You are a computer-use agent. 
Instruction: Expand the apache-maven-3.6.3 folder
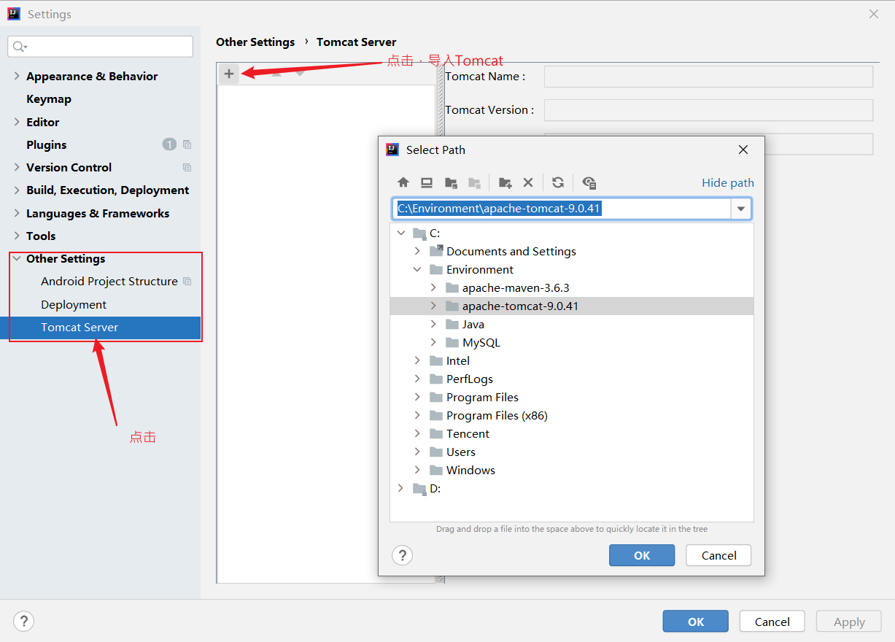[433, 287]
